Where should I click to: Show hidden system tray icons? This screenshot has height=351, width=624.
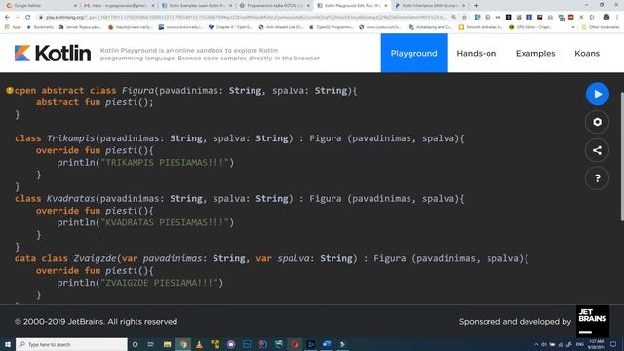coord(535,344)
